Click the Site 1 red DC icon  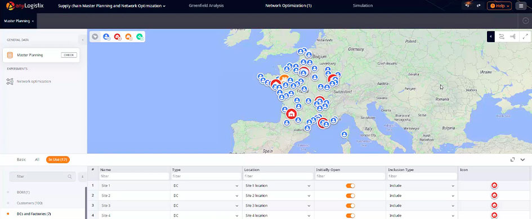point(494,185)
